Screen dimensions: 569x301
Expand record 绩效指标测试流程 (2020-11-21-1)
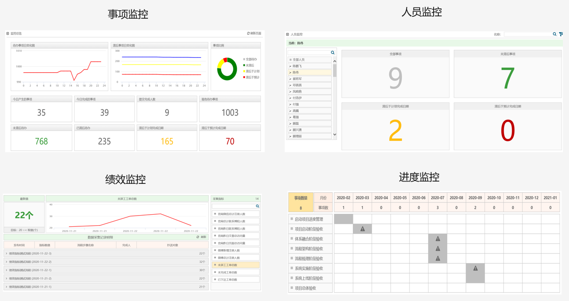(7, 287)
